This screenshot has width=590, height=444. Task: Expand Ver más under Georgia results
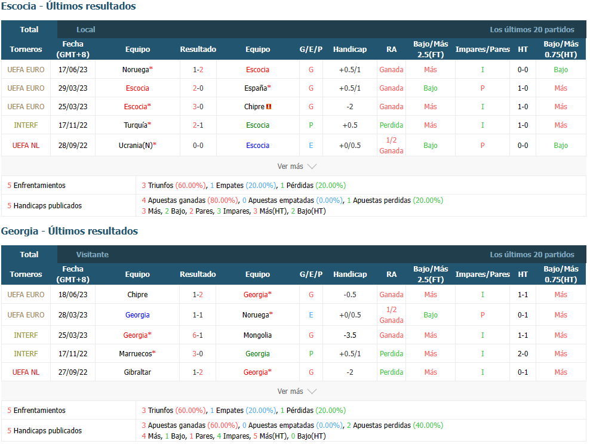point(297,391)
